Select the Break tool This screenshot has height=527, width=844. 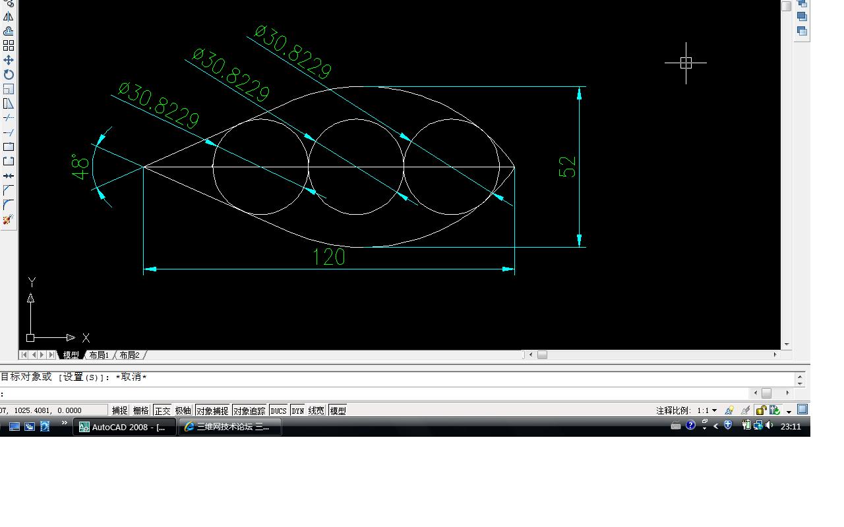point(9,161)
